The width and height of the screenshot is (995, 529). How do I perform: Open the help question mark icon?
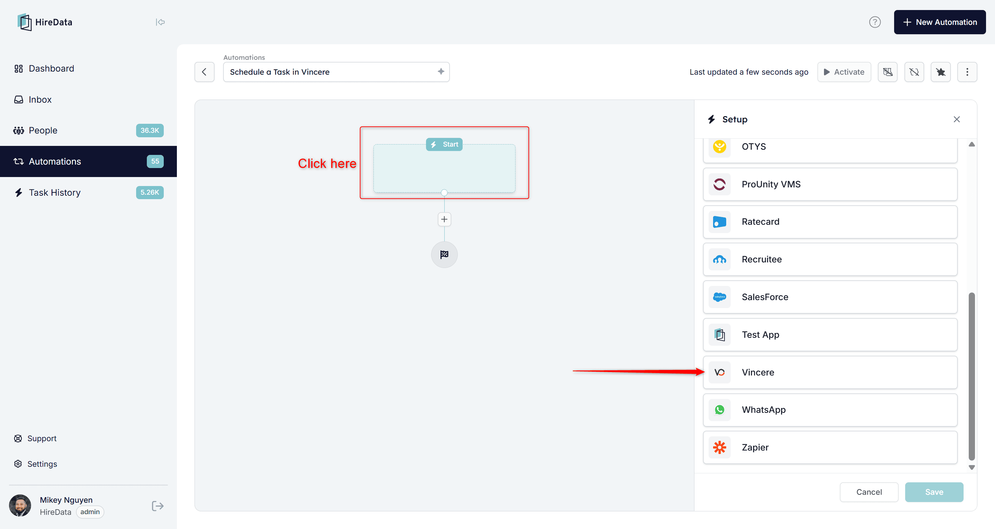tap(874, 22)
